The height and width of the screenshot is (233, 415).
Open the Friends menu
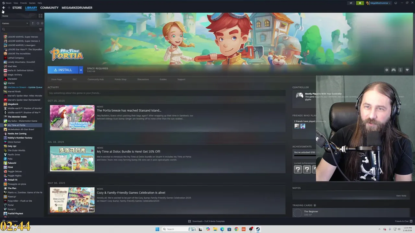(24, 3)
